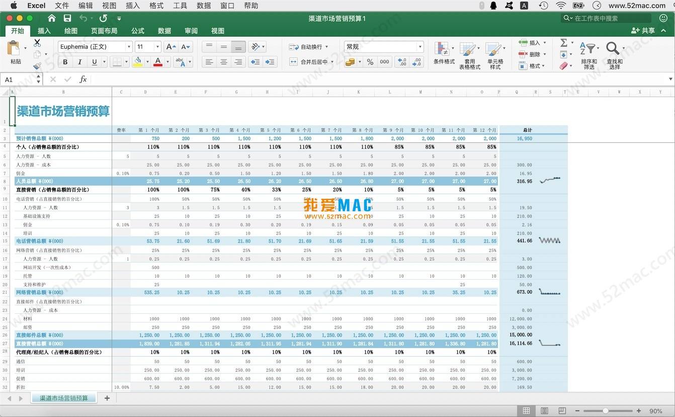Toggle align text left
Screen dimensions: 675x417
pos(209,62)
